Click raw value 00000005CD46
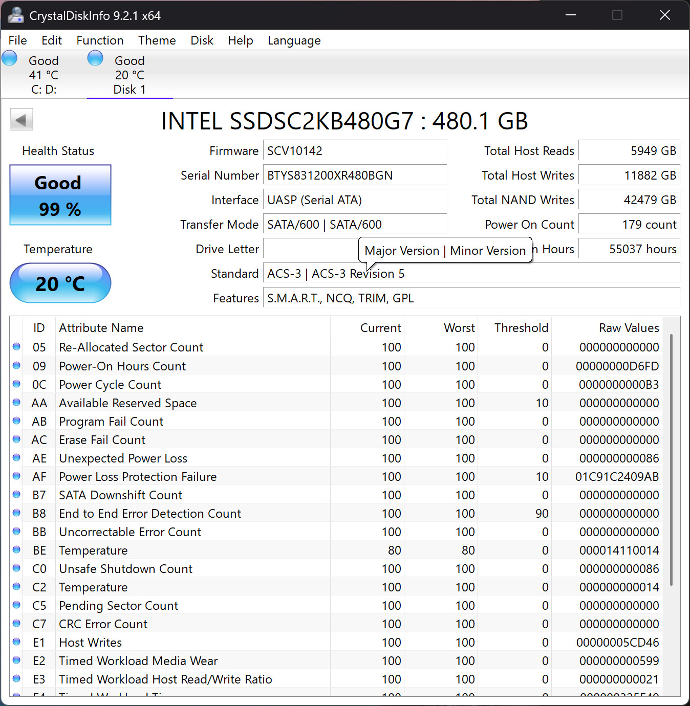This screenshot has width=690, height=706. [x=618, y=643]
